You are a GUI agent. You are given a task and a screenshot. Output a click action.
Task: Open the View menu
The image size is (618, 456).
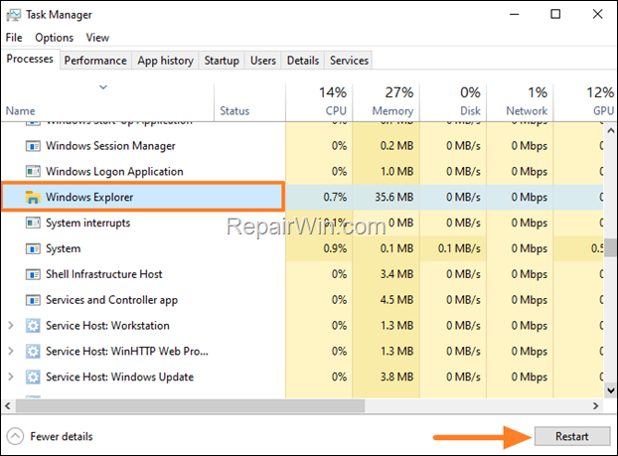(x=97, y=38)
